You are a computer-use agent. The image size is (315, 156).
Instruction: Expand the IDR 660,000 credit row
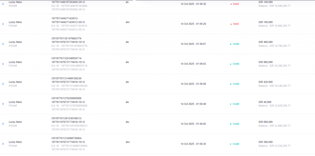(x=3, y=124)
